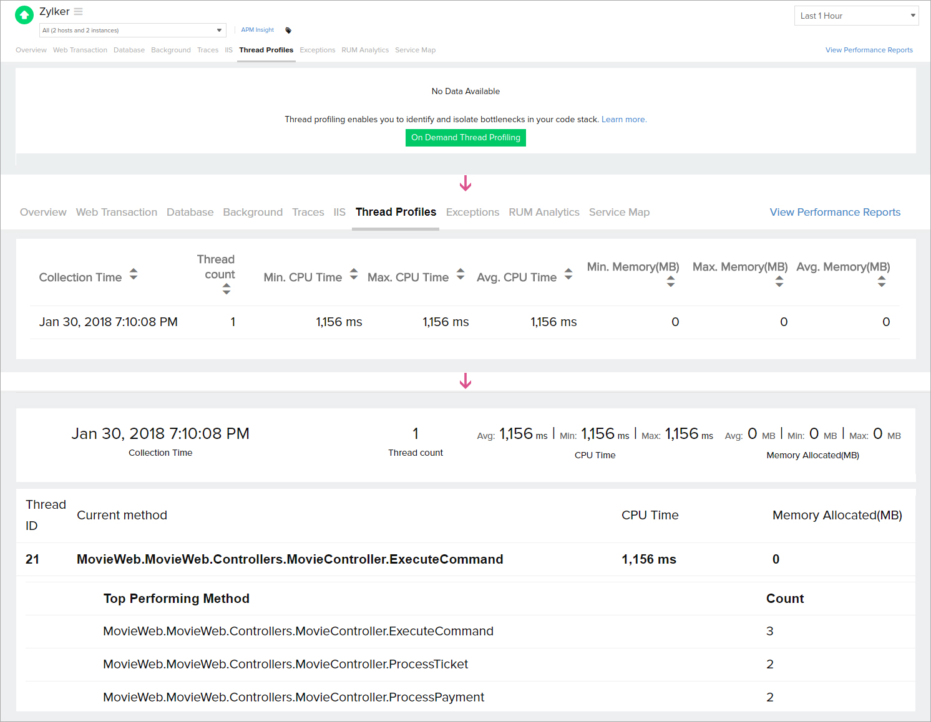Click the Avg: 1,156 ms summary CPU value

tap(512, 434)
